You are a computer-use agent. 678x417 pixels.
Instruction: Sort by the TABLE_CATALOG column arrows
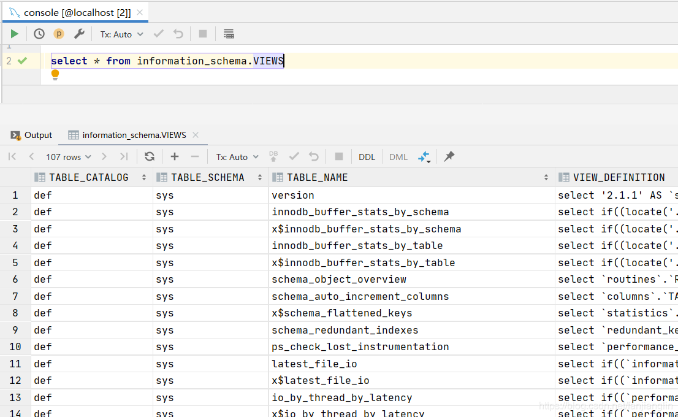143,177
